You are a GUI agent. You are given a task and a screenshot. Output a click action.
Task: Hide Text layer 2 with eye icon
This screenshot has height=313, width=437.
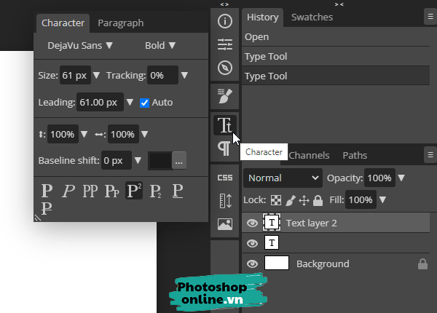[x=253, y=223]
